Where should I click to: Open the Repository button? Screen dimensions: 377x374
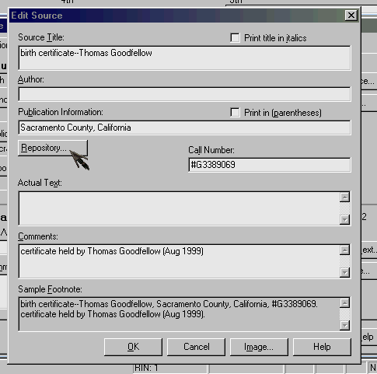[53, 148]
